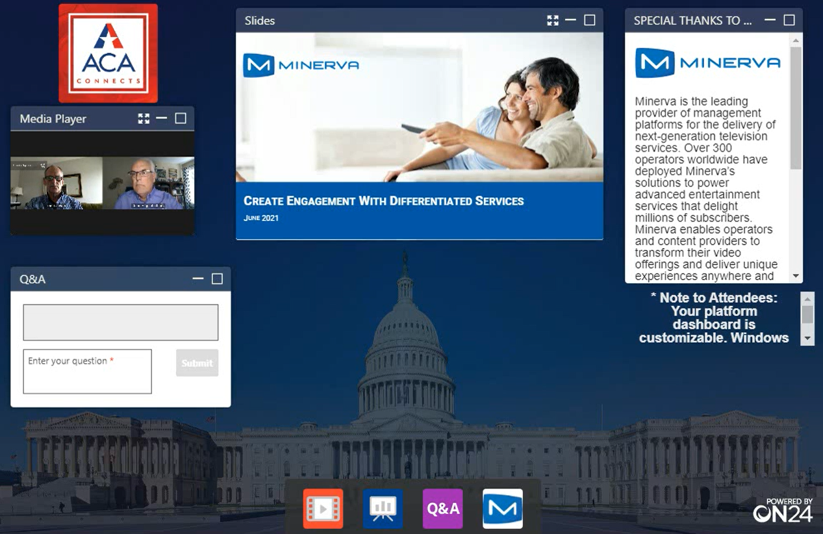
Task: Click the Media Player window title
Action: point(53,119)
